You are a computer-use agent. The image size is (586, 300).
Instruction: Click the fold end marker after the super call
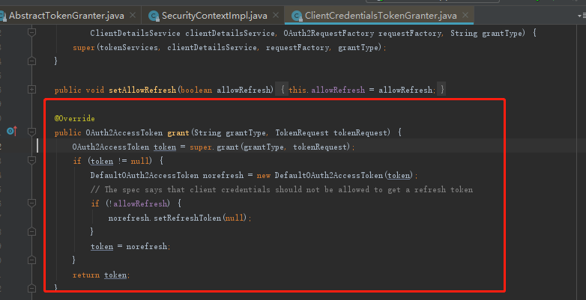coord(31,61)
